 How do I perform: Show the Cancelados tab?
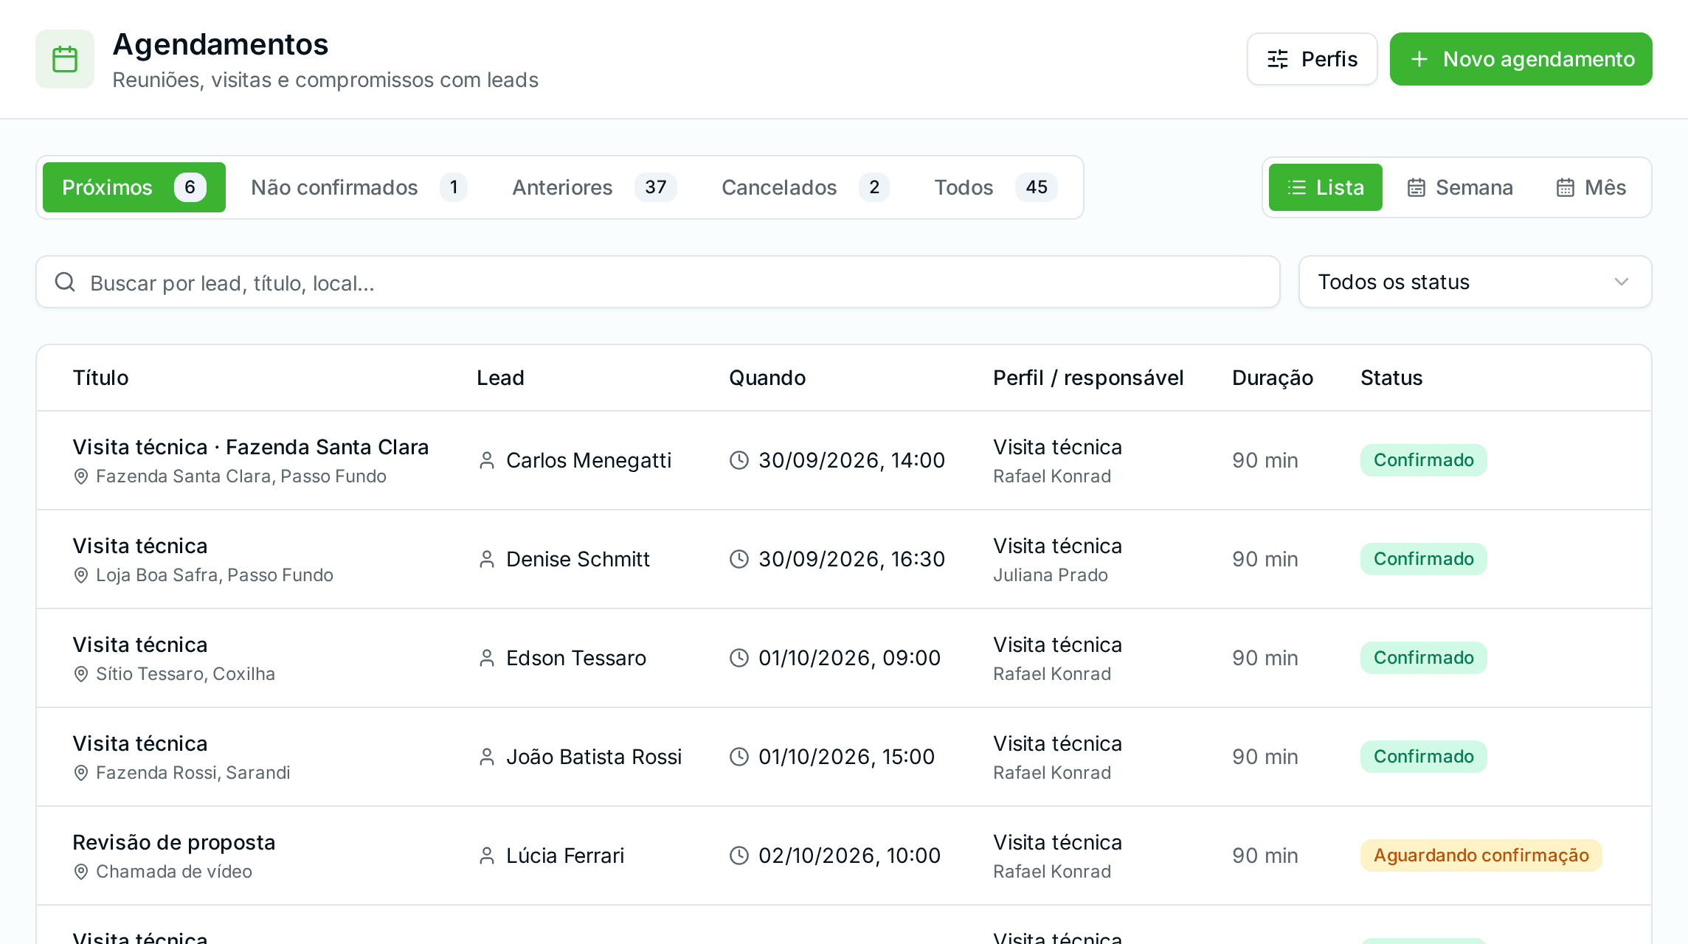coord(806,187)
